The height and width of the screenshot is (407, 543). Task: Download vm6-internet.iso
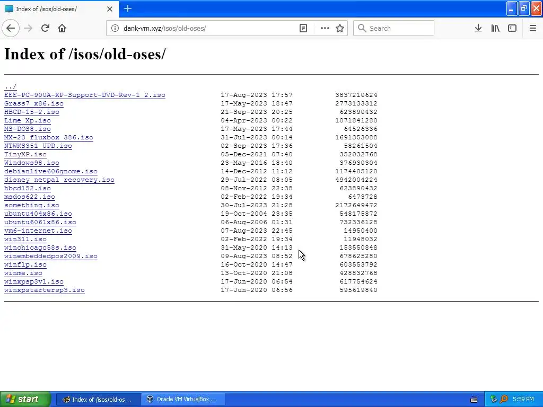[x=38, y=231]
